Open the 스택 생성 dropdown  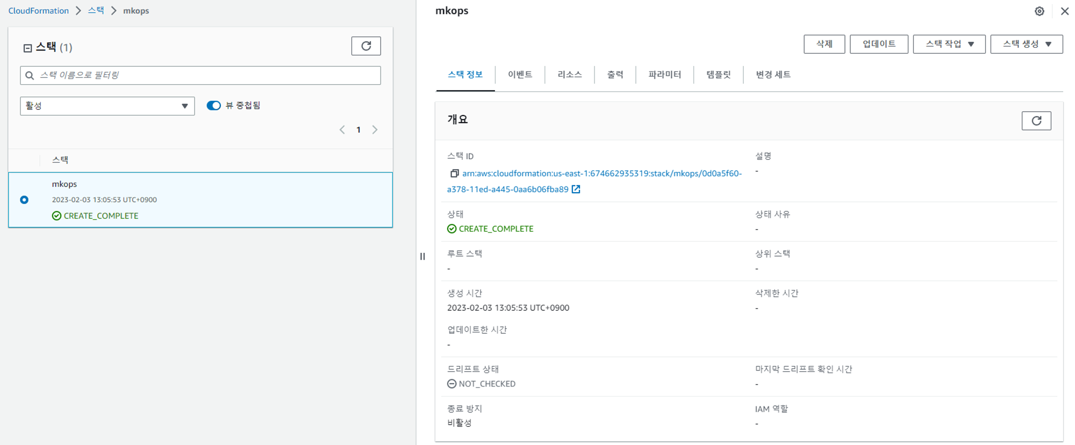[x=1027, y=44]
